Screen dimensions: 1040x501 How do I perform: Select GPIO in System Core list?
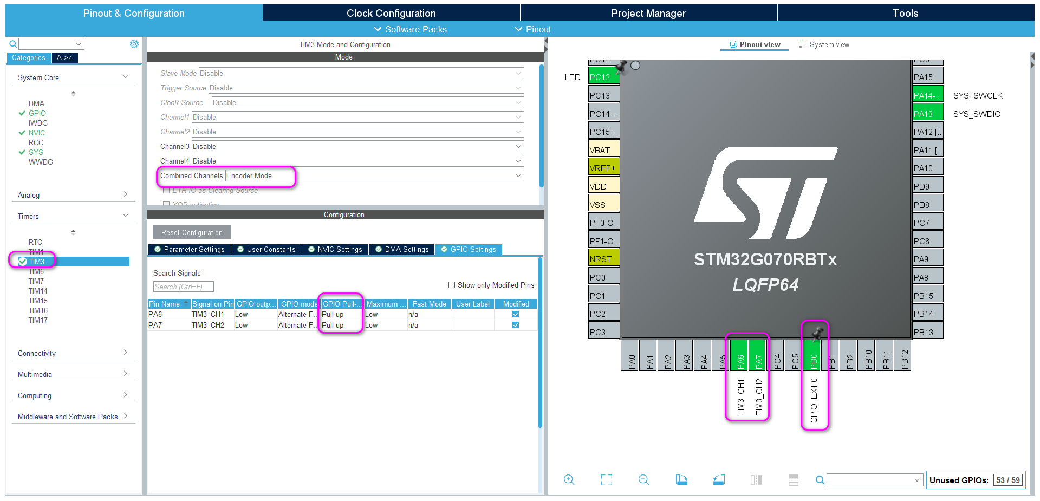(37, 113)
